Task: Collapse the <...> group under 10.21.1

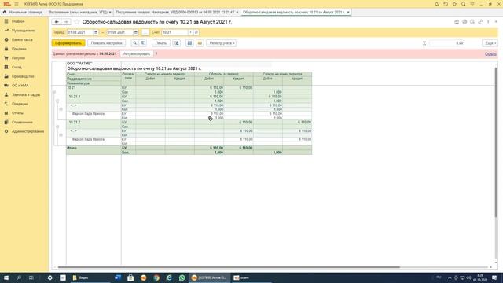Action: 61,110
